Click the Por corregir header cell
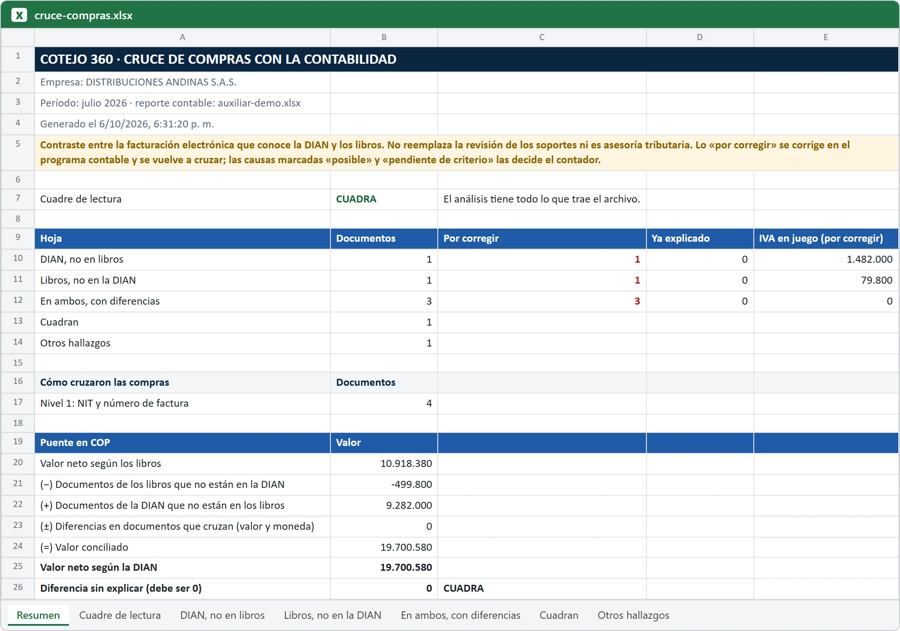Screen dimensions: 900x631 coord(542,238)
